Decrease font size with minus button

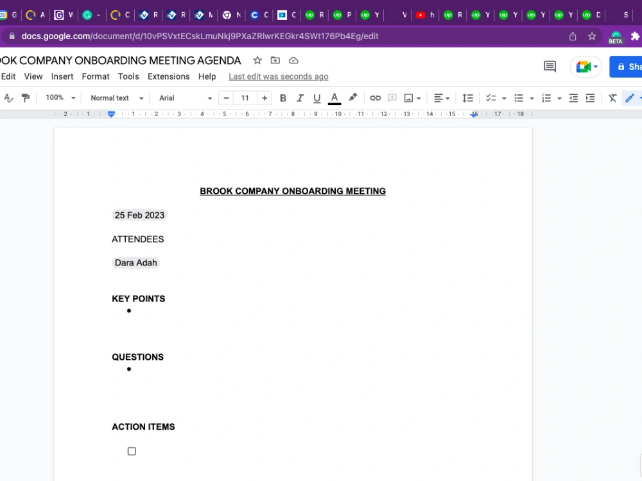(226, 98)
